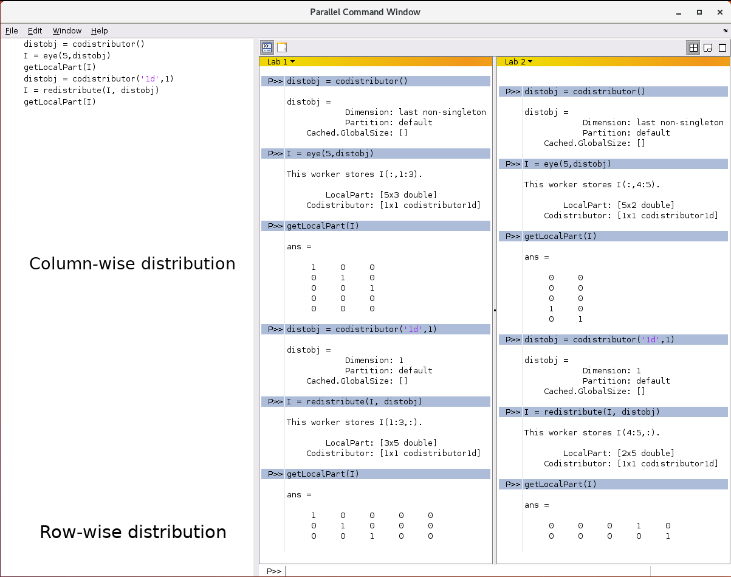Click Lab 2 "Dimension: last non-singleton" line
This screenshot has width=731, height=577.
coord(653,122)
